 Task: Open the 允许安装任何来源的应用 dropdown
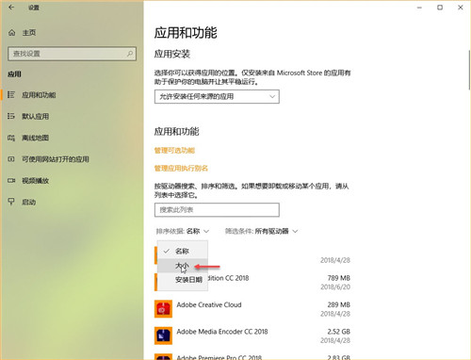(x=217, y=96)
